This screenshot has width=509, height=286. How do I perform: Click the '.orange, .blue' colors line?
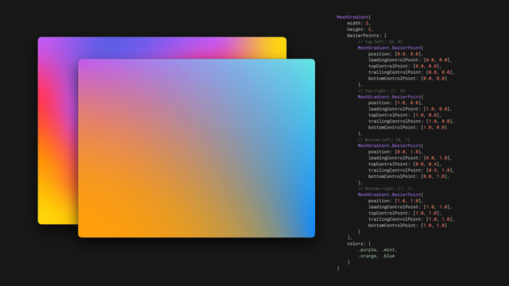376,256
